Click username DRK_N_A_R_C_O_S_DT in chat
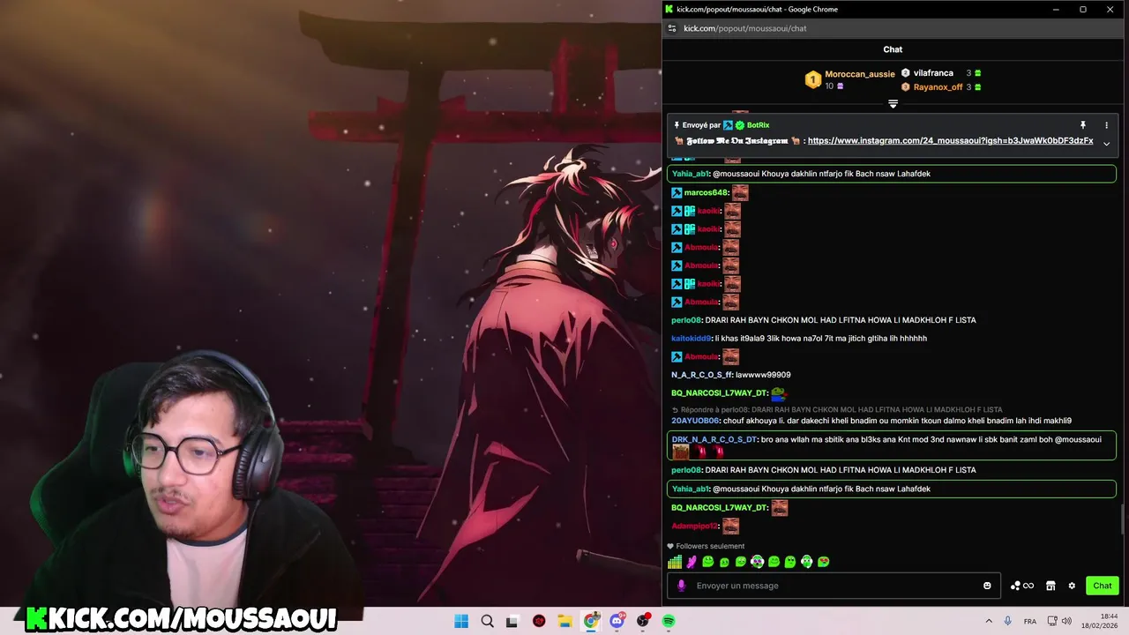This screenshot has width=1129, height=635. point(714,439)
